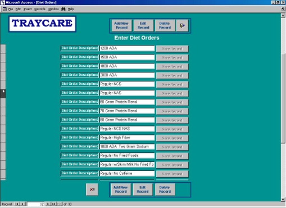Click the top Delete Record button
This screenshot has width=286, height=208.
tap(165, 25)
